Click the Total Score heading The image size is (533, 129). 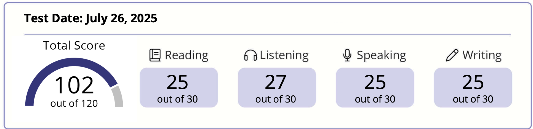point(74,45)
